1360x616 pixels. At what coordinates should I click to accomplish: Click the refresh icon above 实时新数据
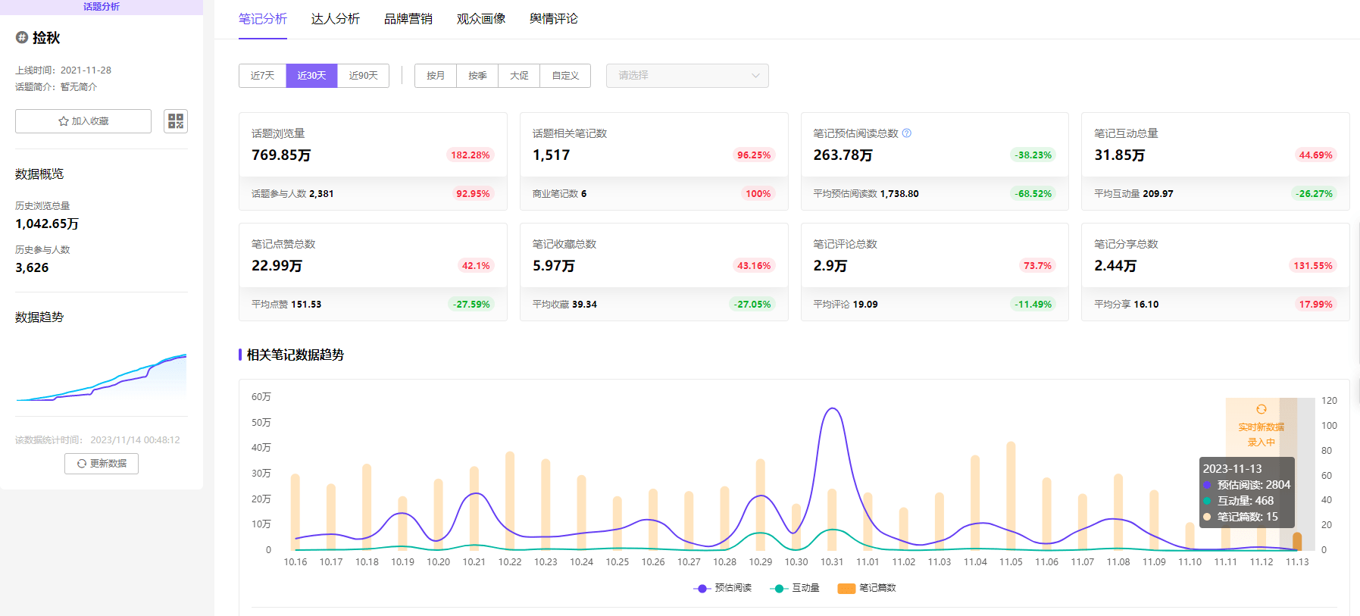tap(1262, 409)
